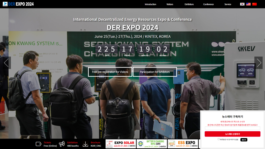
Task: Switch to Korean via the Korean flag
Action: click(x=242, y=4)
